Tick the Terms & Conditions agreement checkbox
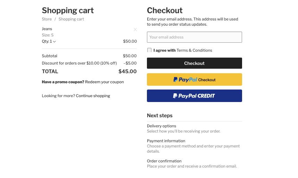298x178 pixels. click(x=149, y=50)
